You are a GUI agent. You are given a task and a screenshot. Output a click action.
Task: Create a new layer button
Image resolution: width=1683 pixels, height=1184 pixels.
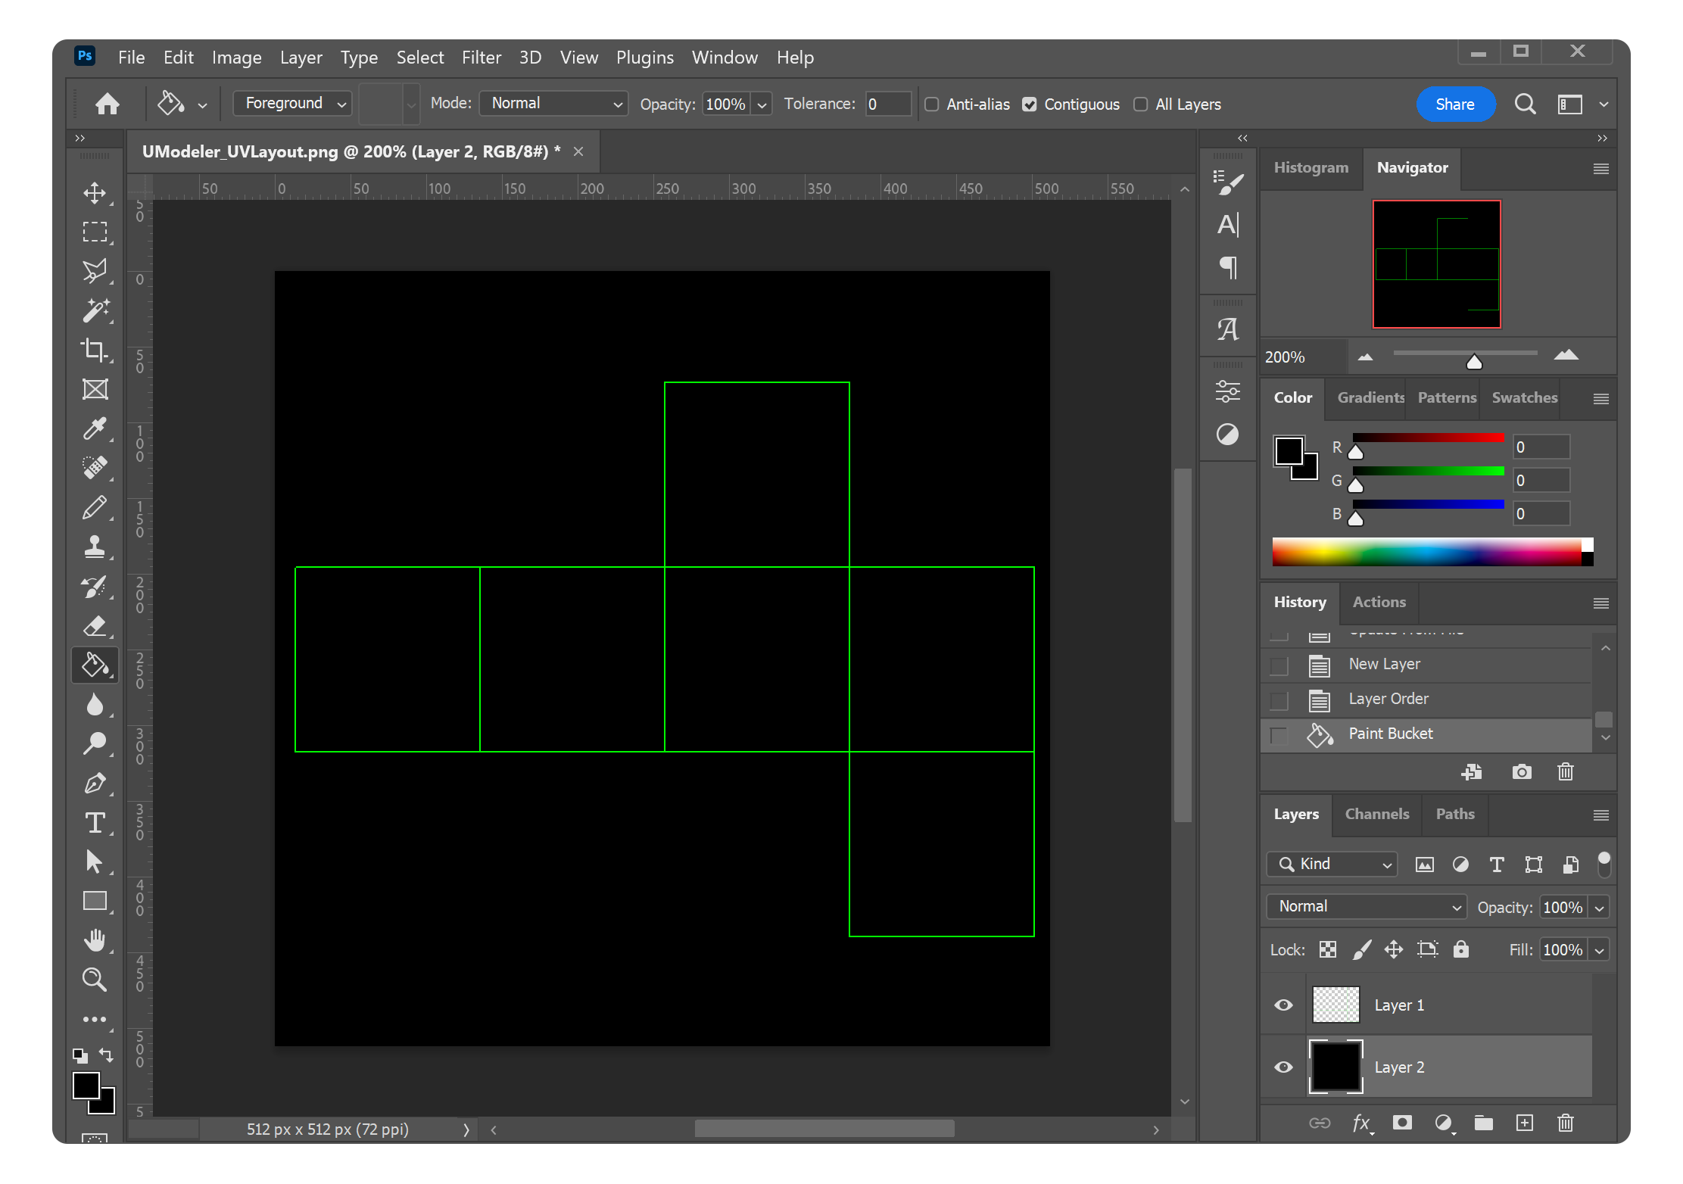(1525, 1123)
